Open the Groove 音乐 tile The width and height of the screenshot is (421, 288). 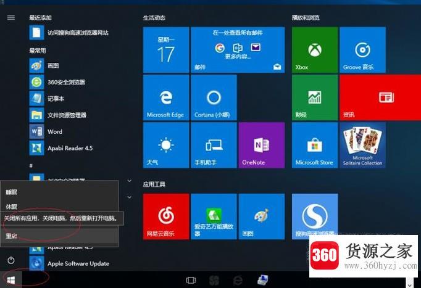[362, 50]
